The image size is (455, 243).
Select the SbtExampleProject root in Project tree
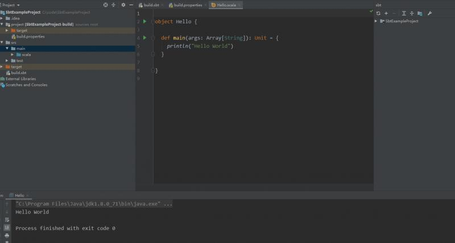[23, 12]
